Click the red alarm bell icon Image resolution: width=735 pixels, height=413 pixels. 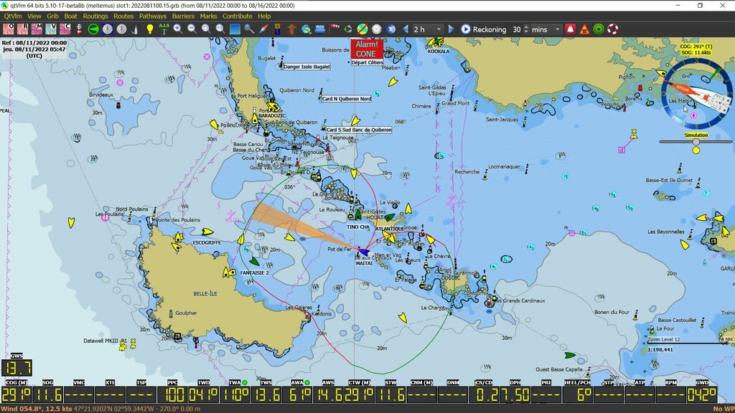pos(570,29)
